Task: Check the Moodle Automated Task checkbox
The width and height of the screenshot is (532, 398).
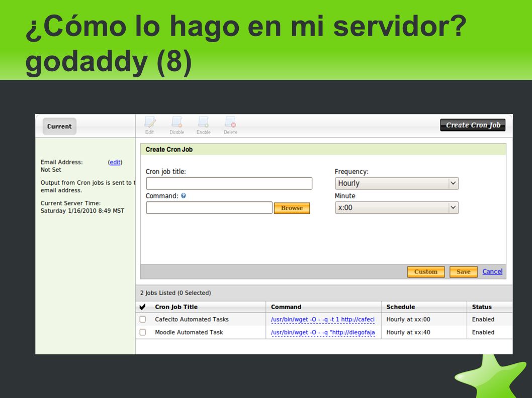Action: point(143,332)
